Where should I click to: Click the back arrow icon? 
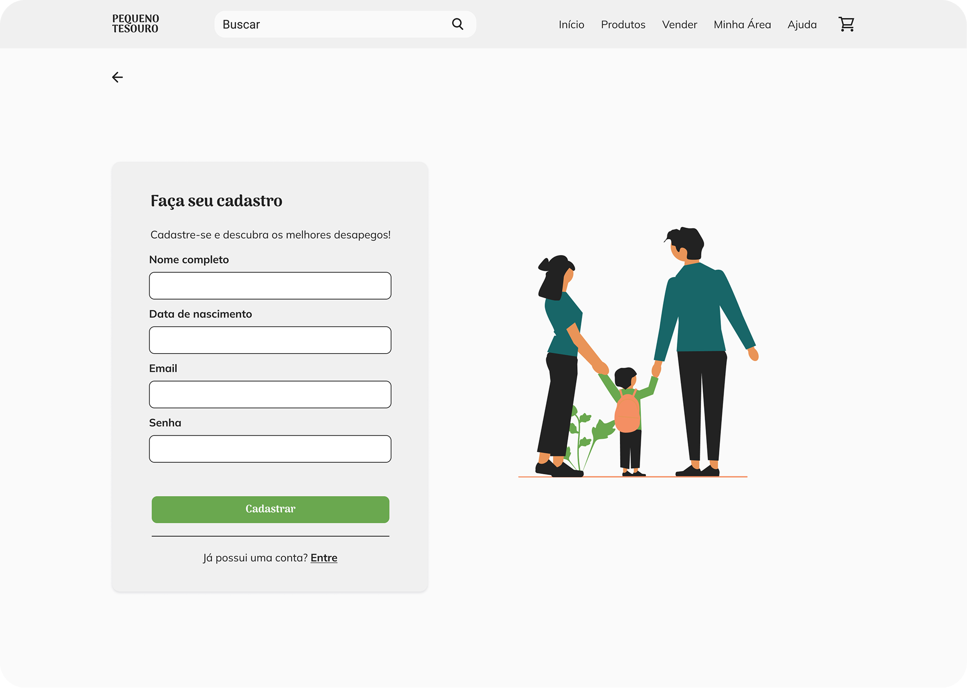(x=118, y=77)
